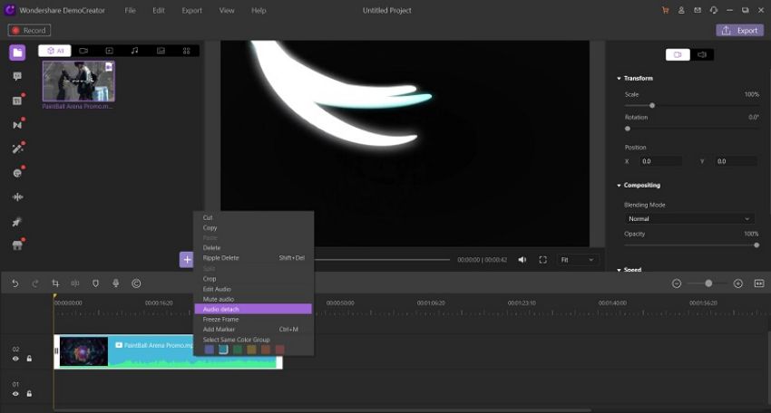Click the Redo icon in timeline toolbar

(x=35, y=283)
